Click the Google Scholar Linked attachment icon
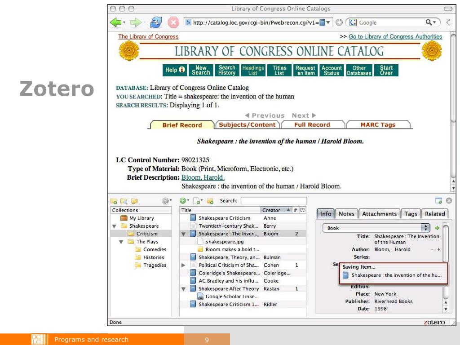 coord(200,296)
